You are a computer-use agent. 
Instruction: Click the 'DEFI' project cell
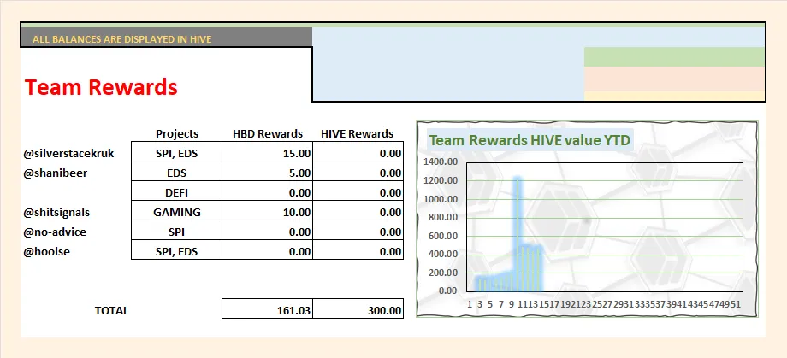tap(177, 191)
